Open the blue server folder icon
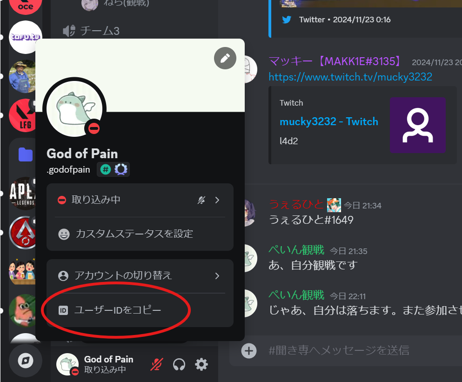This screenshot has height=382, width=462. (26, 154)
